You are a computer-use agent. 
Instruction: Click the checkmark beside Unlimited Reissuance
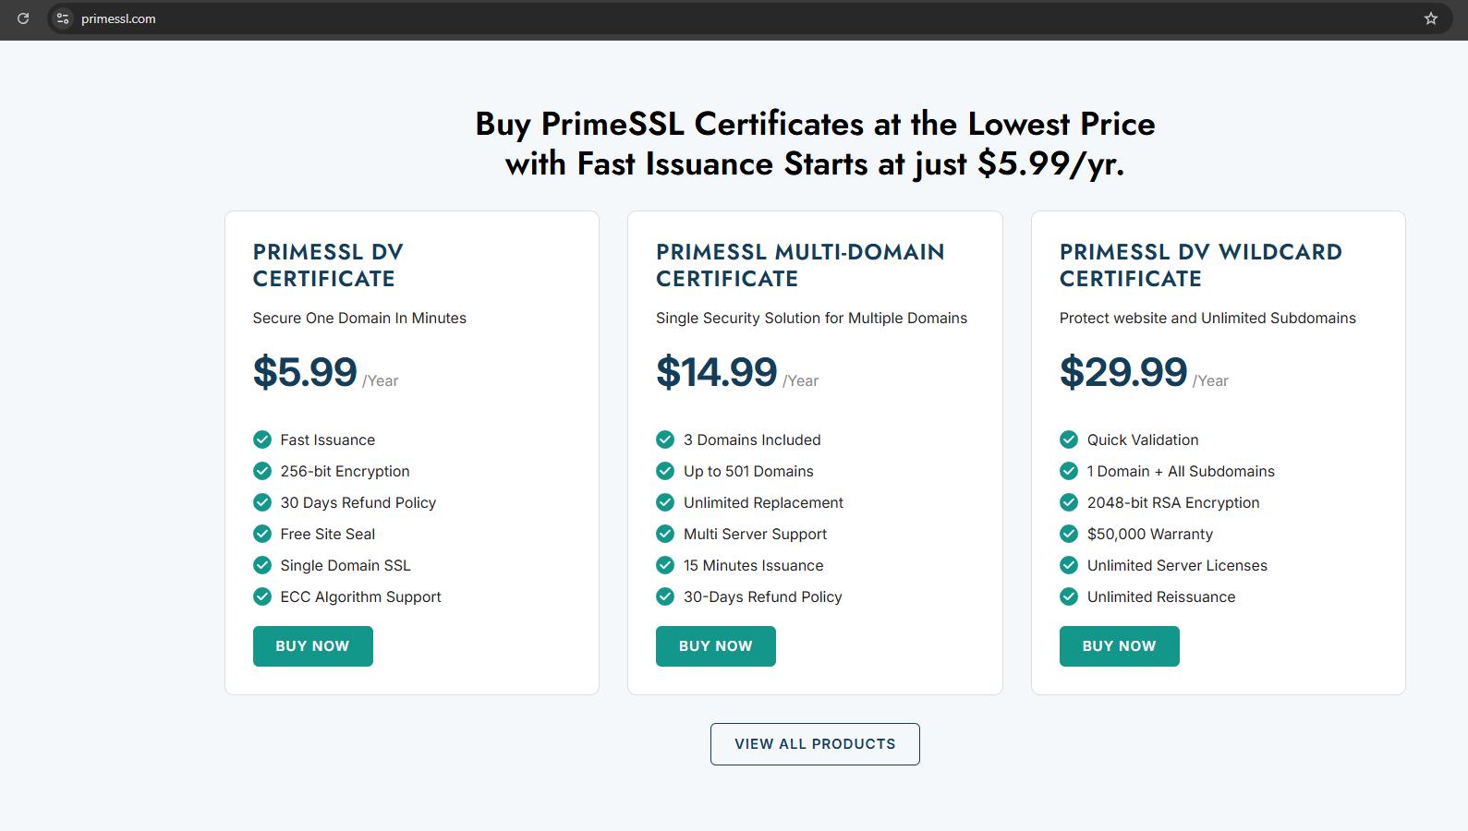click(1069, 596)
